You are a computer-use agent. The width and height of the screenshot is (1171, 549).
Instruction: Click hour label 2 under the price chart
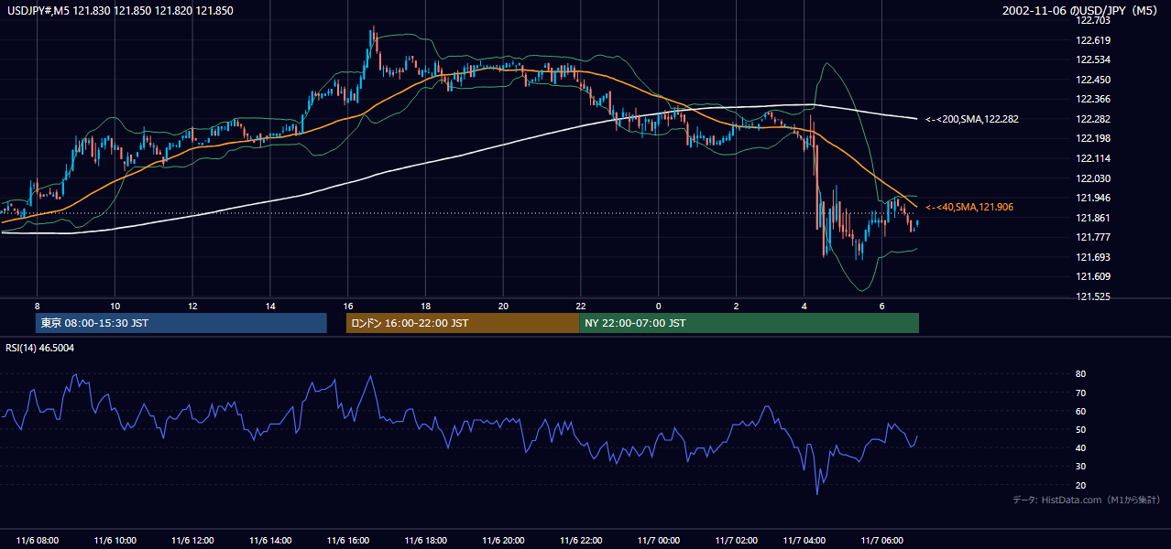coord(736,306)
